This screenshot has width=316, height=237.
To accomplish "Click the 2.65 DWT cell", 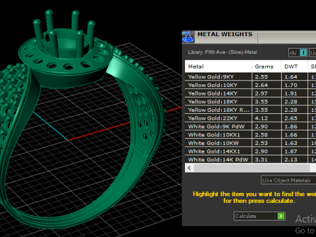I will coord(294,118).
